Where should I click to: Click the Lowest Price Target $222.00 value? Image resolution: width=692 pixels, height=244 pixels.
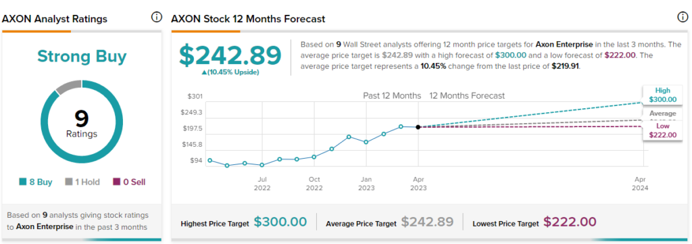[x=570, y=222]
